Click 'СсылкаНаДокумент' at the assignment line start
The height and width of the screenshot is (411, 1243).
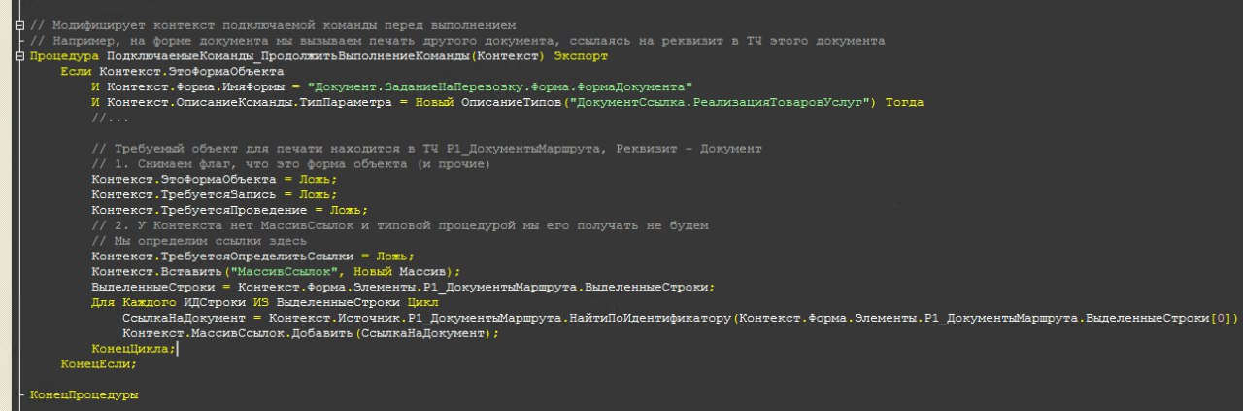click(184, 319)
